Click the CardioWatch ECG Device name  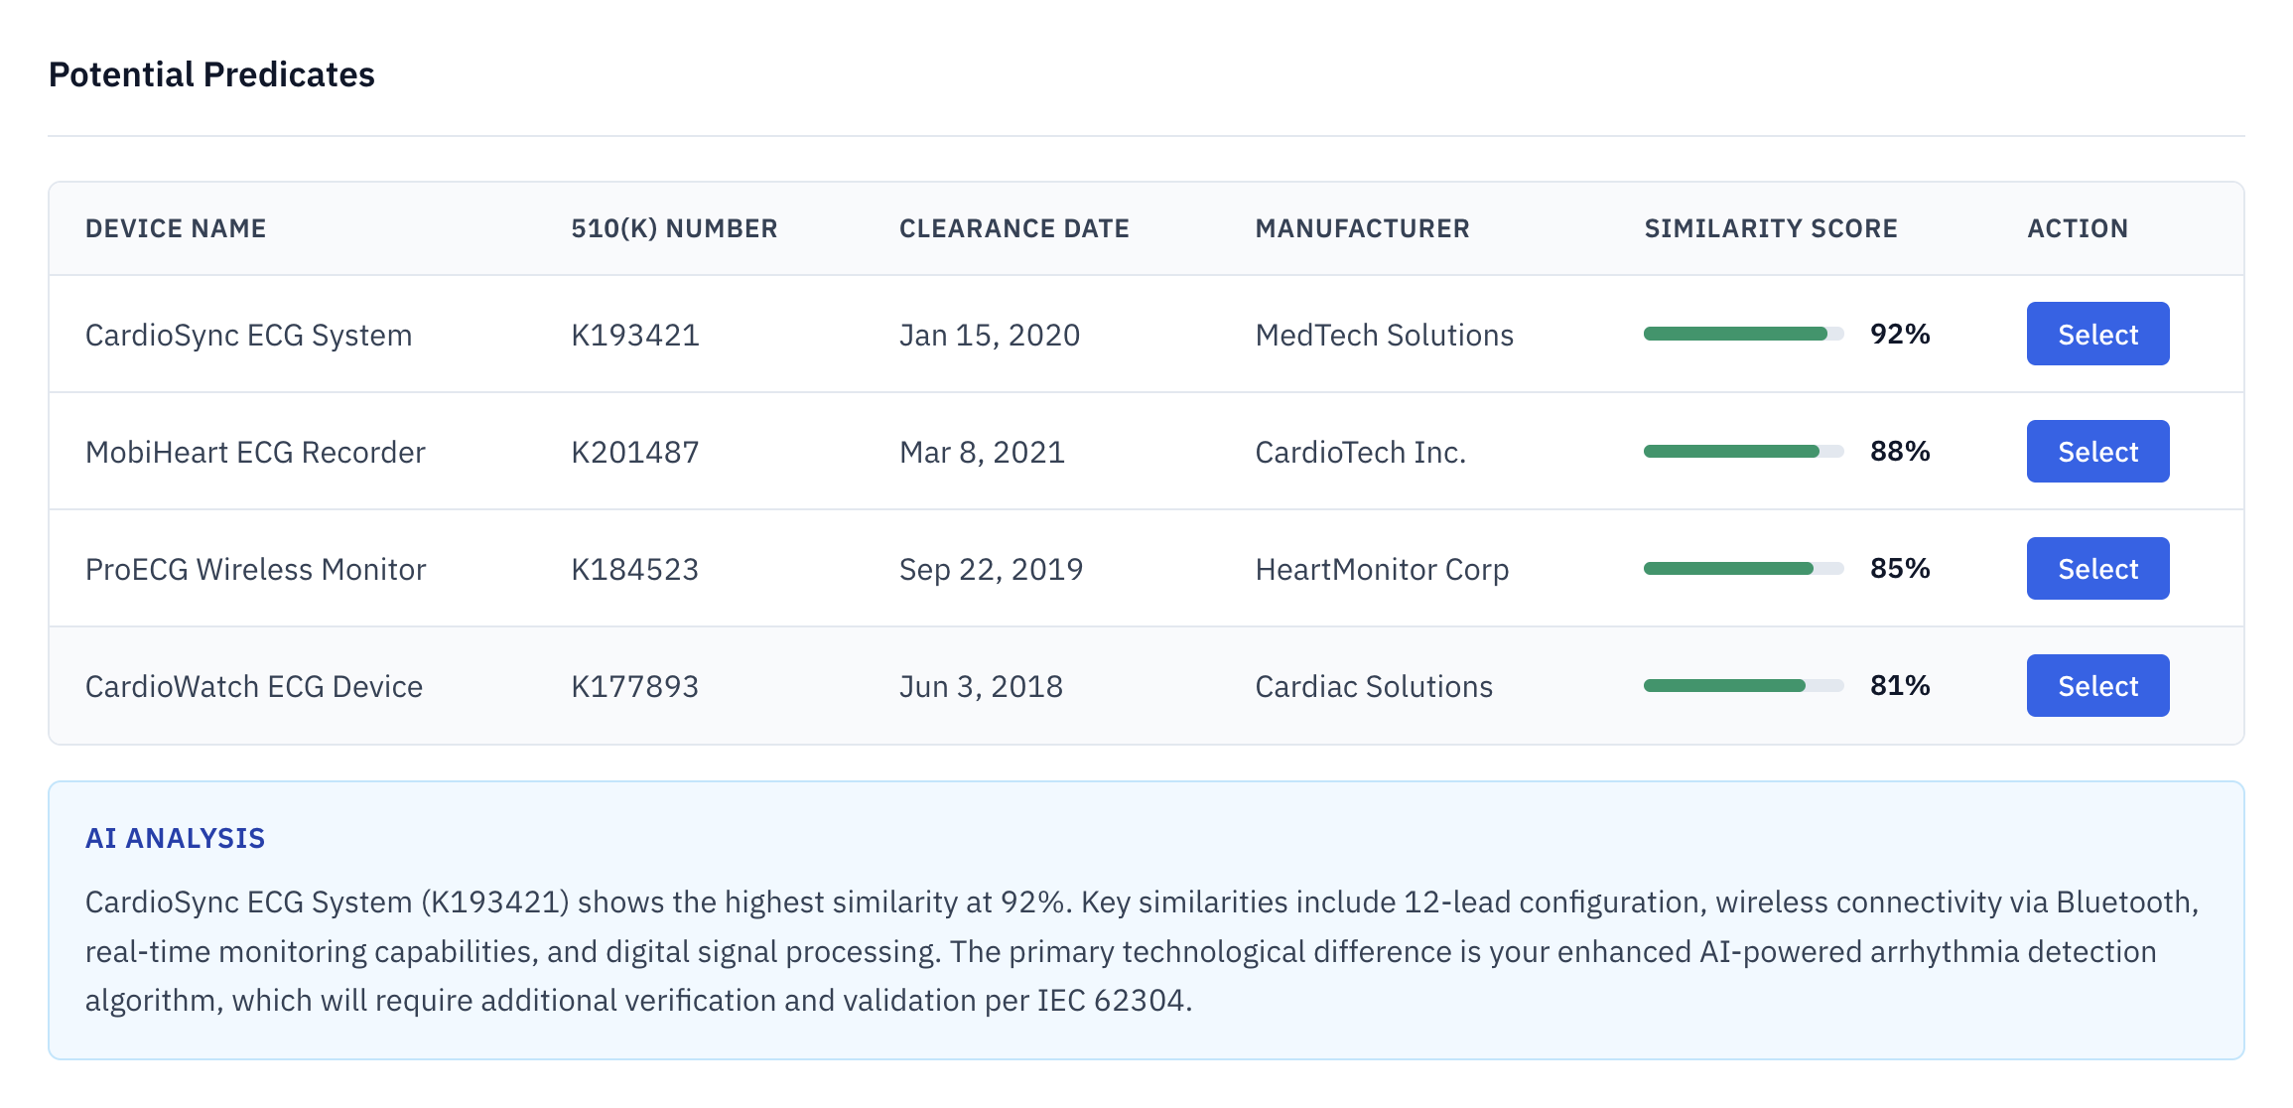tap(254, 686)
